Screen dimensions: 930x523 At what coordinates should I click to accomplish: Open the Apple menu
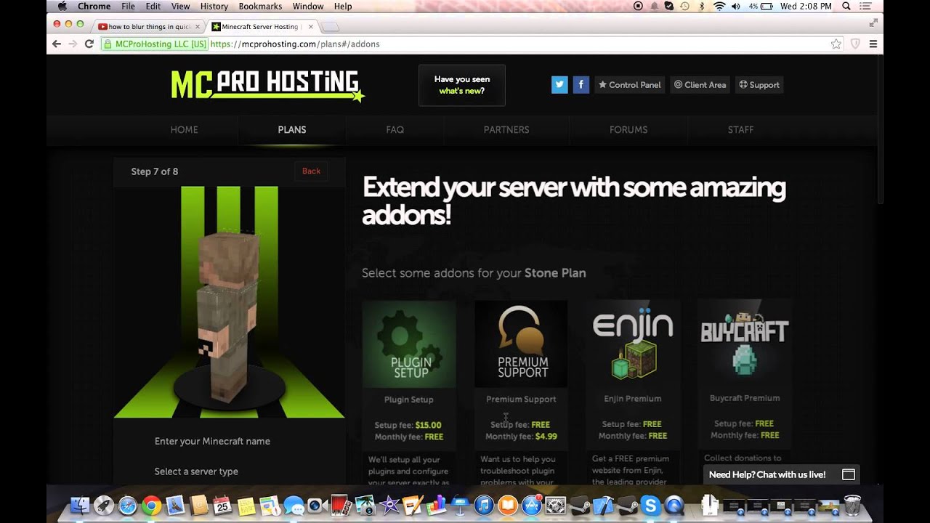(62, 6)
